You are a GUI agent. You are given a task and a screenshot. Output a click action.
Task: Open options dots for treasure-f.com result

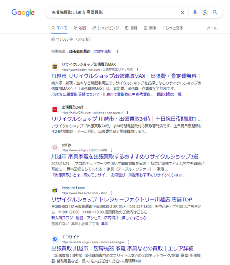[x=112, y=193]
